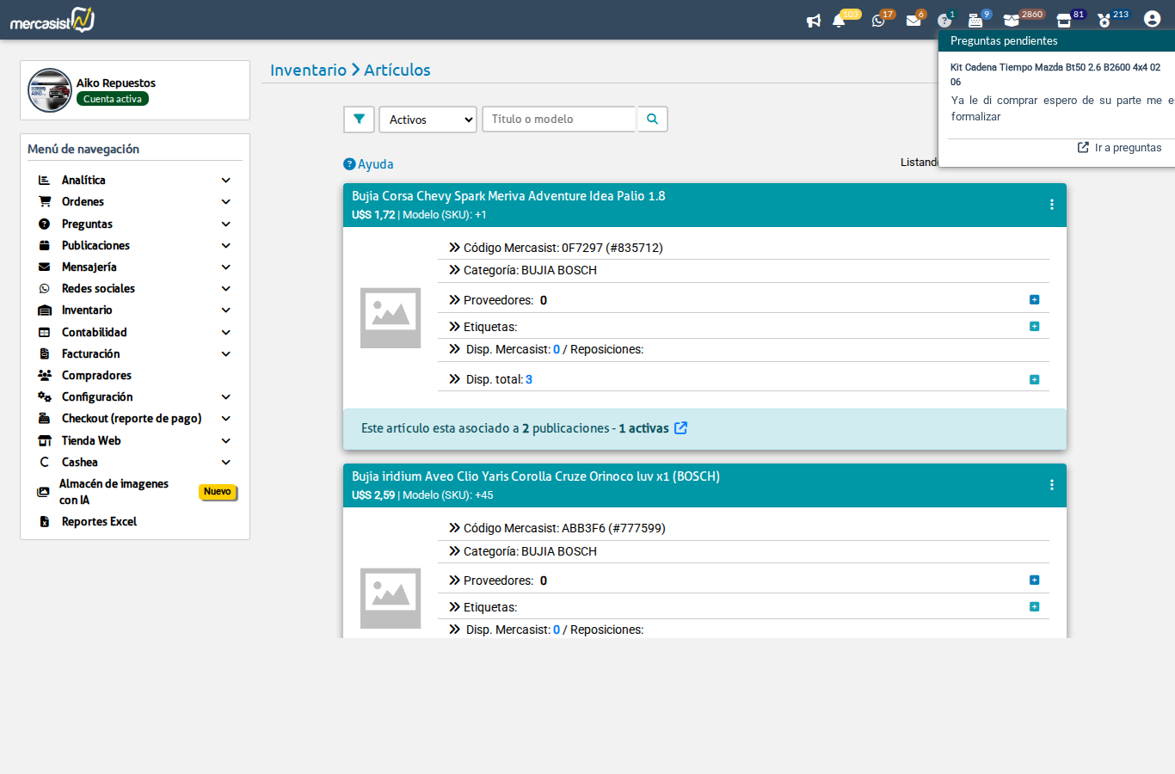Open the bell notifications icon
This screenshot has width=1175, height=774.
839,21
